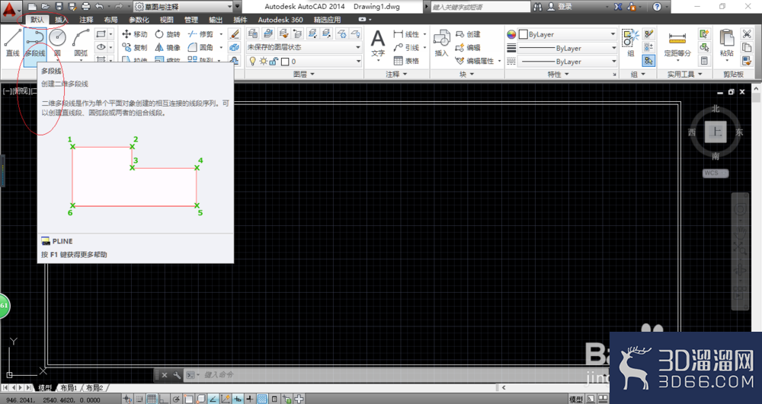Switch to the 插入 ribbon tab

(x=61, y=19)
